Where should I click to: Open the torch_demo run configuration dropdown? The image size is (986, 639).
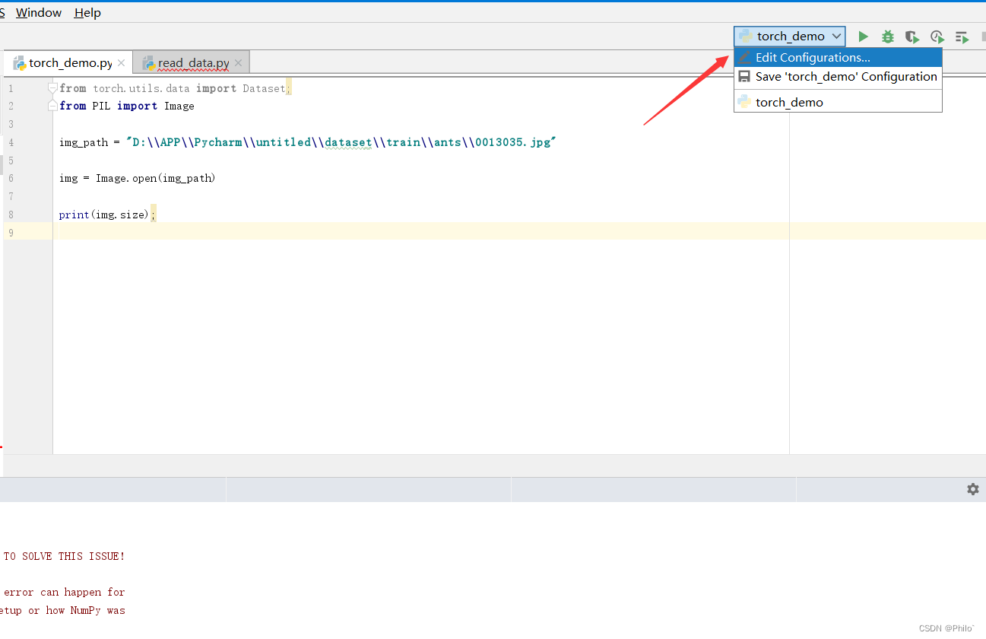790,36
